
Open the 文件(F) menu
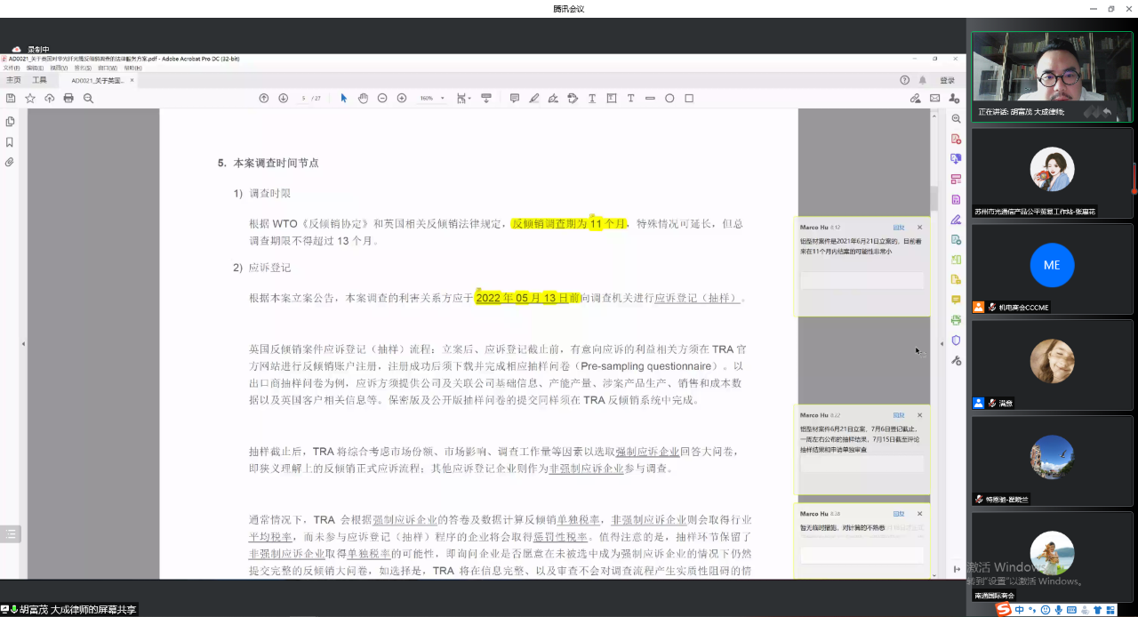tap(12, 68)
